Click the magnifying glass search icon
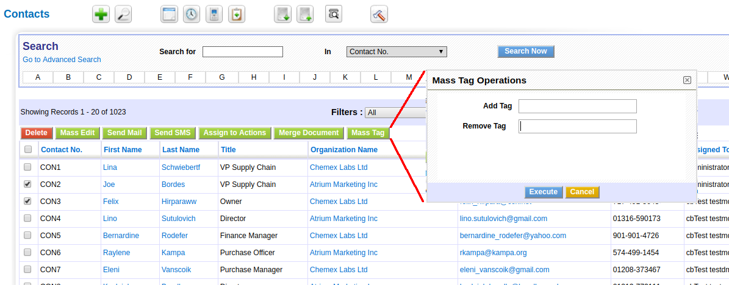Screen dimensions: 729x285 coord(123,15)
